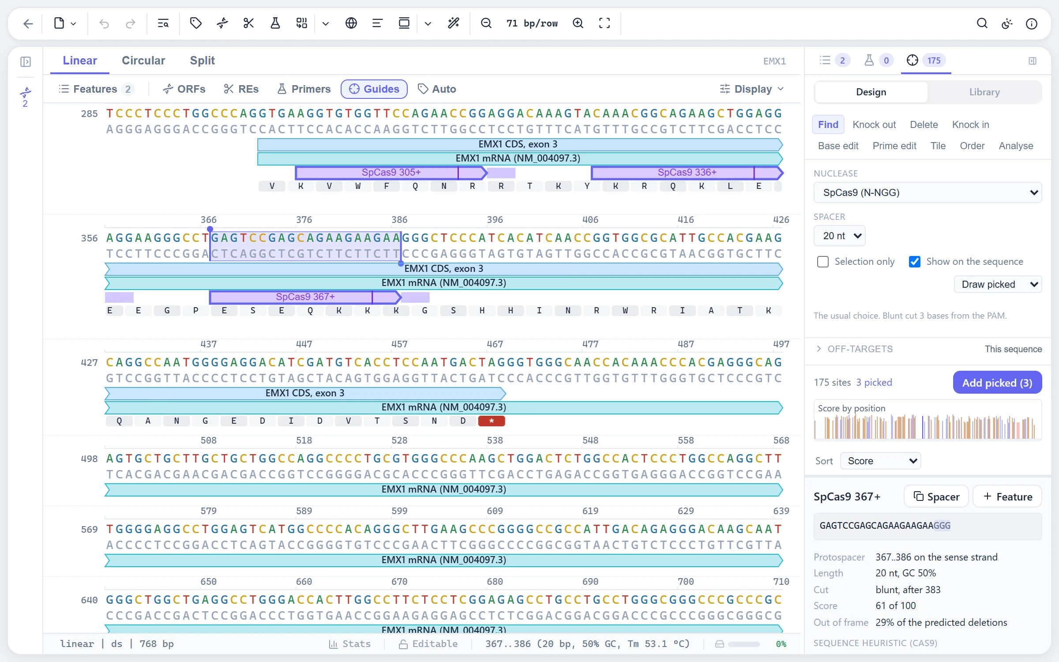Click the Score by position chart
The height and width of the screenshot is (662, 1059).
coord(928,421)
